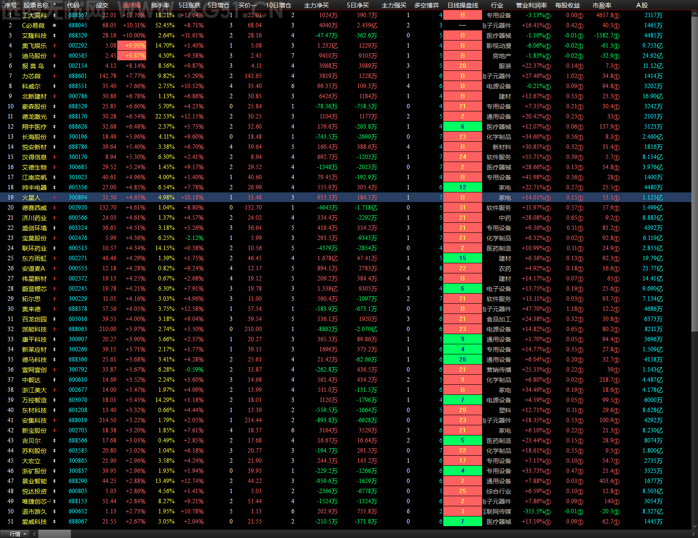Click the red marker icon beside 安道麦A
Screen dimensions: 698x538
pos(54,269)
